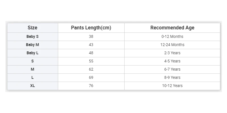Click the 12-24 Months age cell

pos(172,45)
